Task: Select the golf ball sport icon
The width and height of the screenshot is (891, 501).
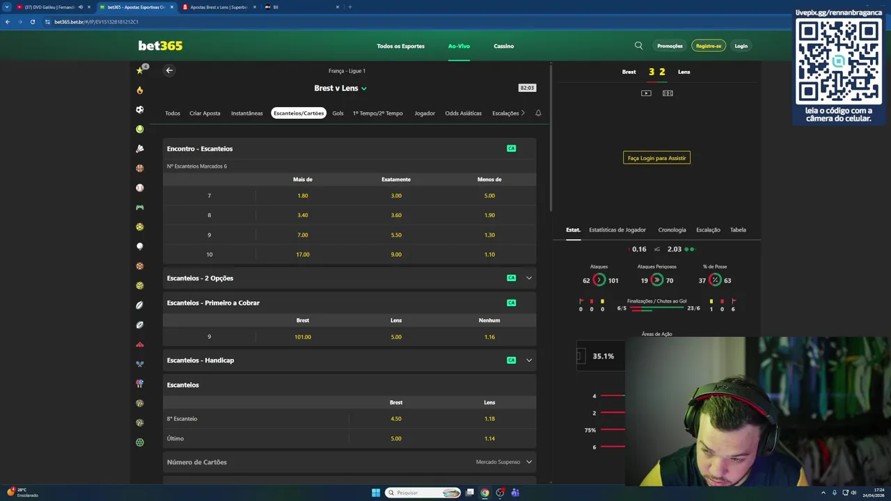Action: pyautogui.click(x=140, y=246)
